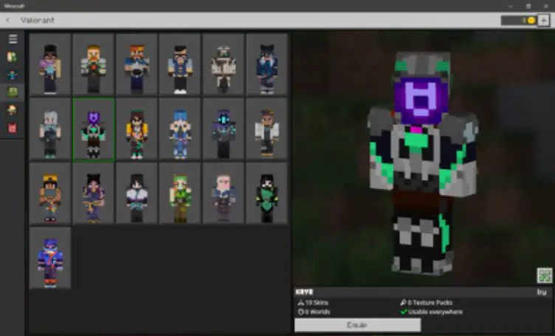Select the purple-jacket skin with dark hat

click(50, 64)
